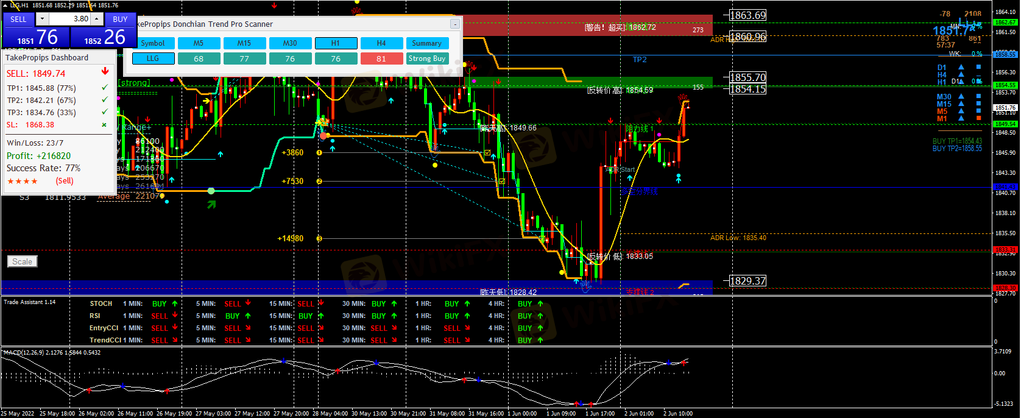This screenshot has width=1021, height=418.
Task: Click the M1 orange square indicator
Action: pos(979,118)
